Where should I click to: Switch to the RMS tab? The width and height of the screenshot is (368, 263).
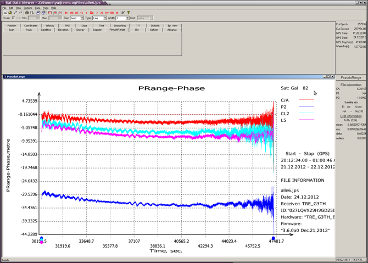(x=67, y=26)
